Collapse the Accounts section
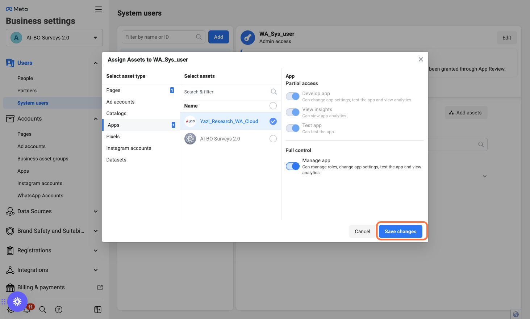Viewport: 530px width, 319px height. pos(96,119)
